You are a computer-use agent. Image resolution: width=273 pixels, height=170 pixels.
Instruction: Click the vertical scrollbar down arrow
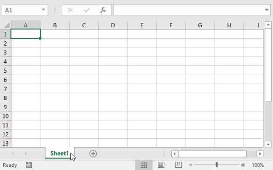(x=268, y=144)
